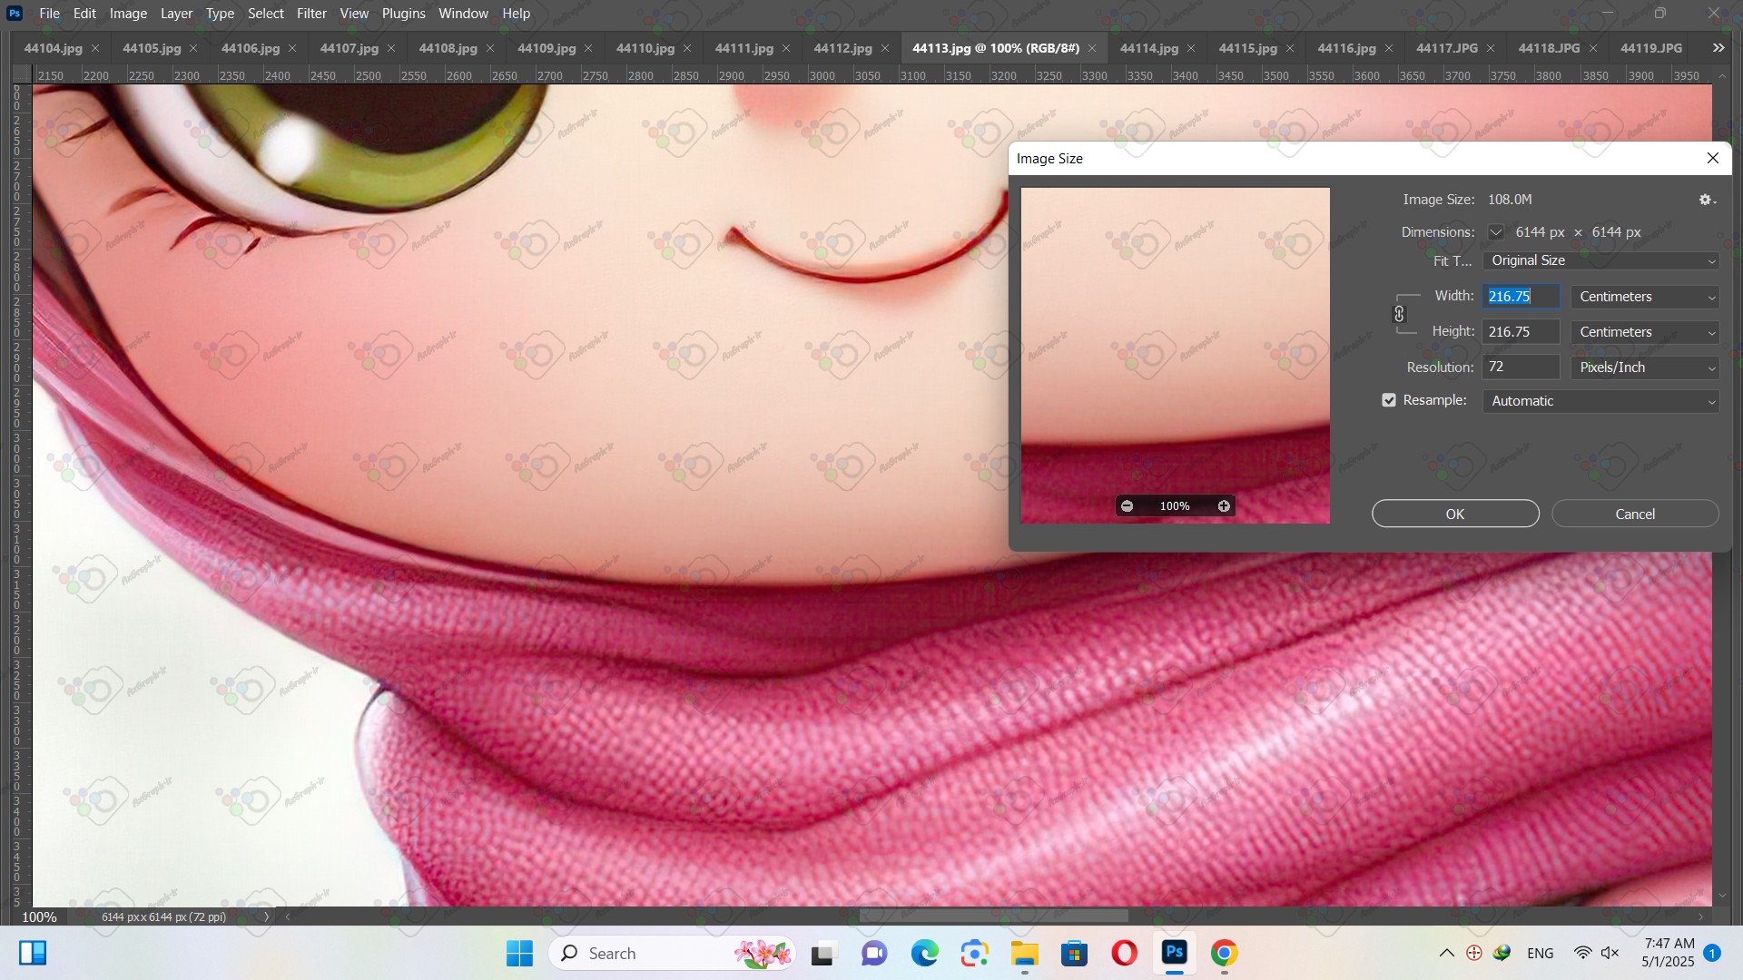Open the Image Size settings gear menu

[x=1707, y=200]
